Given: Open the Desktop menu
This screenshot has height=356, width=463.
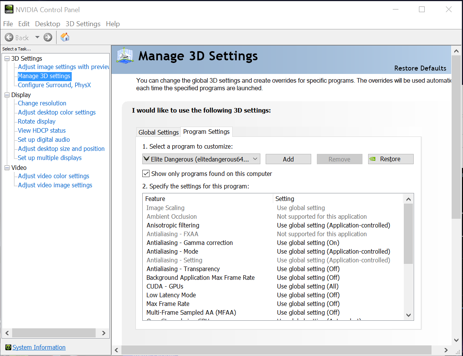Looking at the screenshot, I should pos(47,24).
